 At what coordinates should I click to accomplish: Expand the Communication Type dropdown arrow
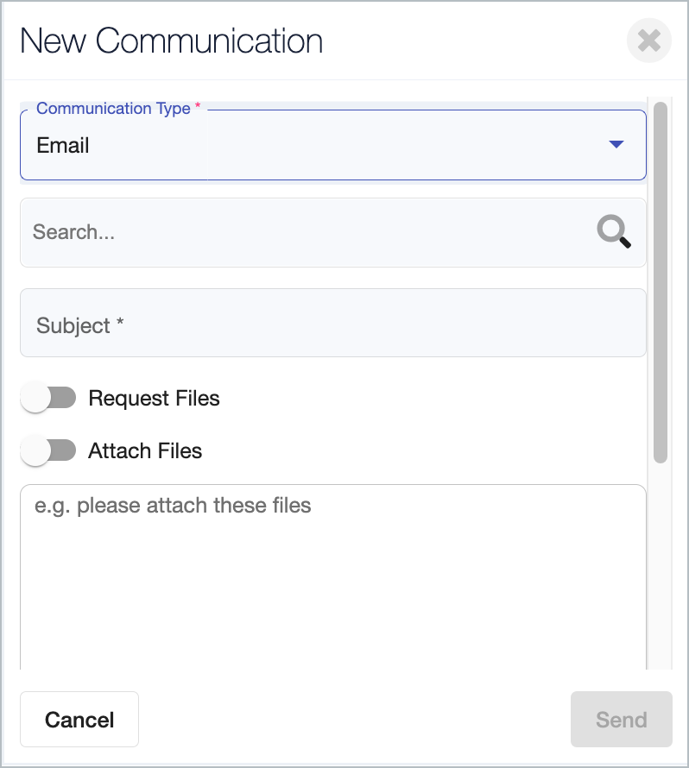[x=616, y=144]
